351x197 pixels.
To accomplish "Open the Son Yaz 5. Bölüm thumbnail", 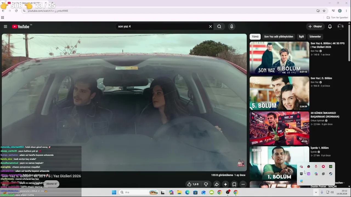I will (x=279, y=93).
